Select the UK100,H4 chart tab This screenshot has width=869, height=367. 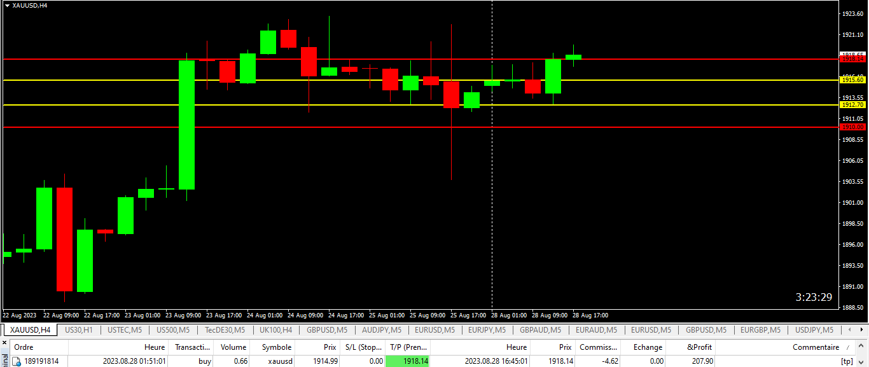(x=275, y=330)
